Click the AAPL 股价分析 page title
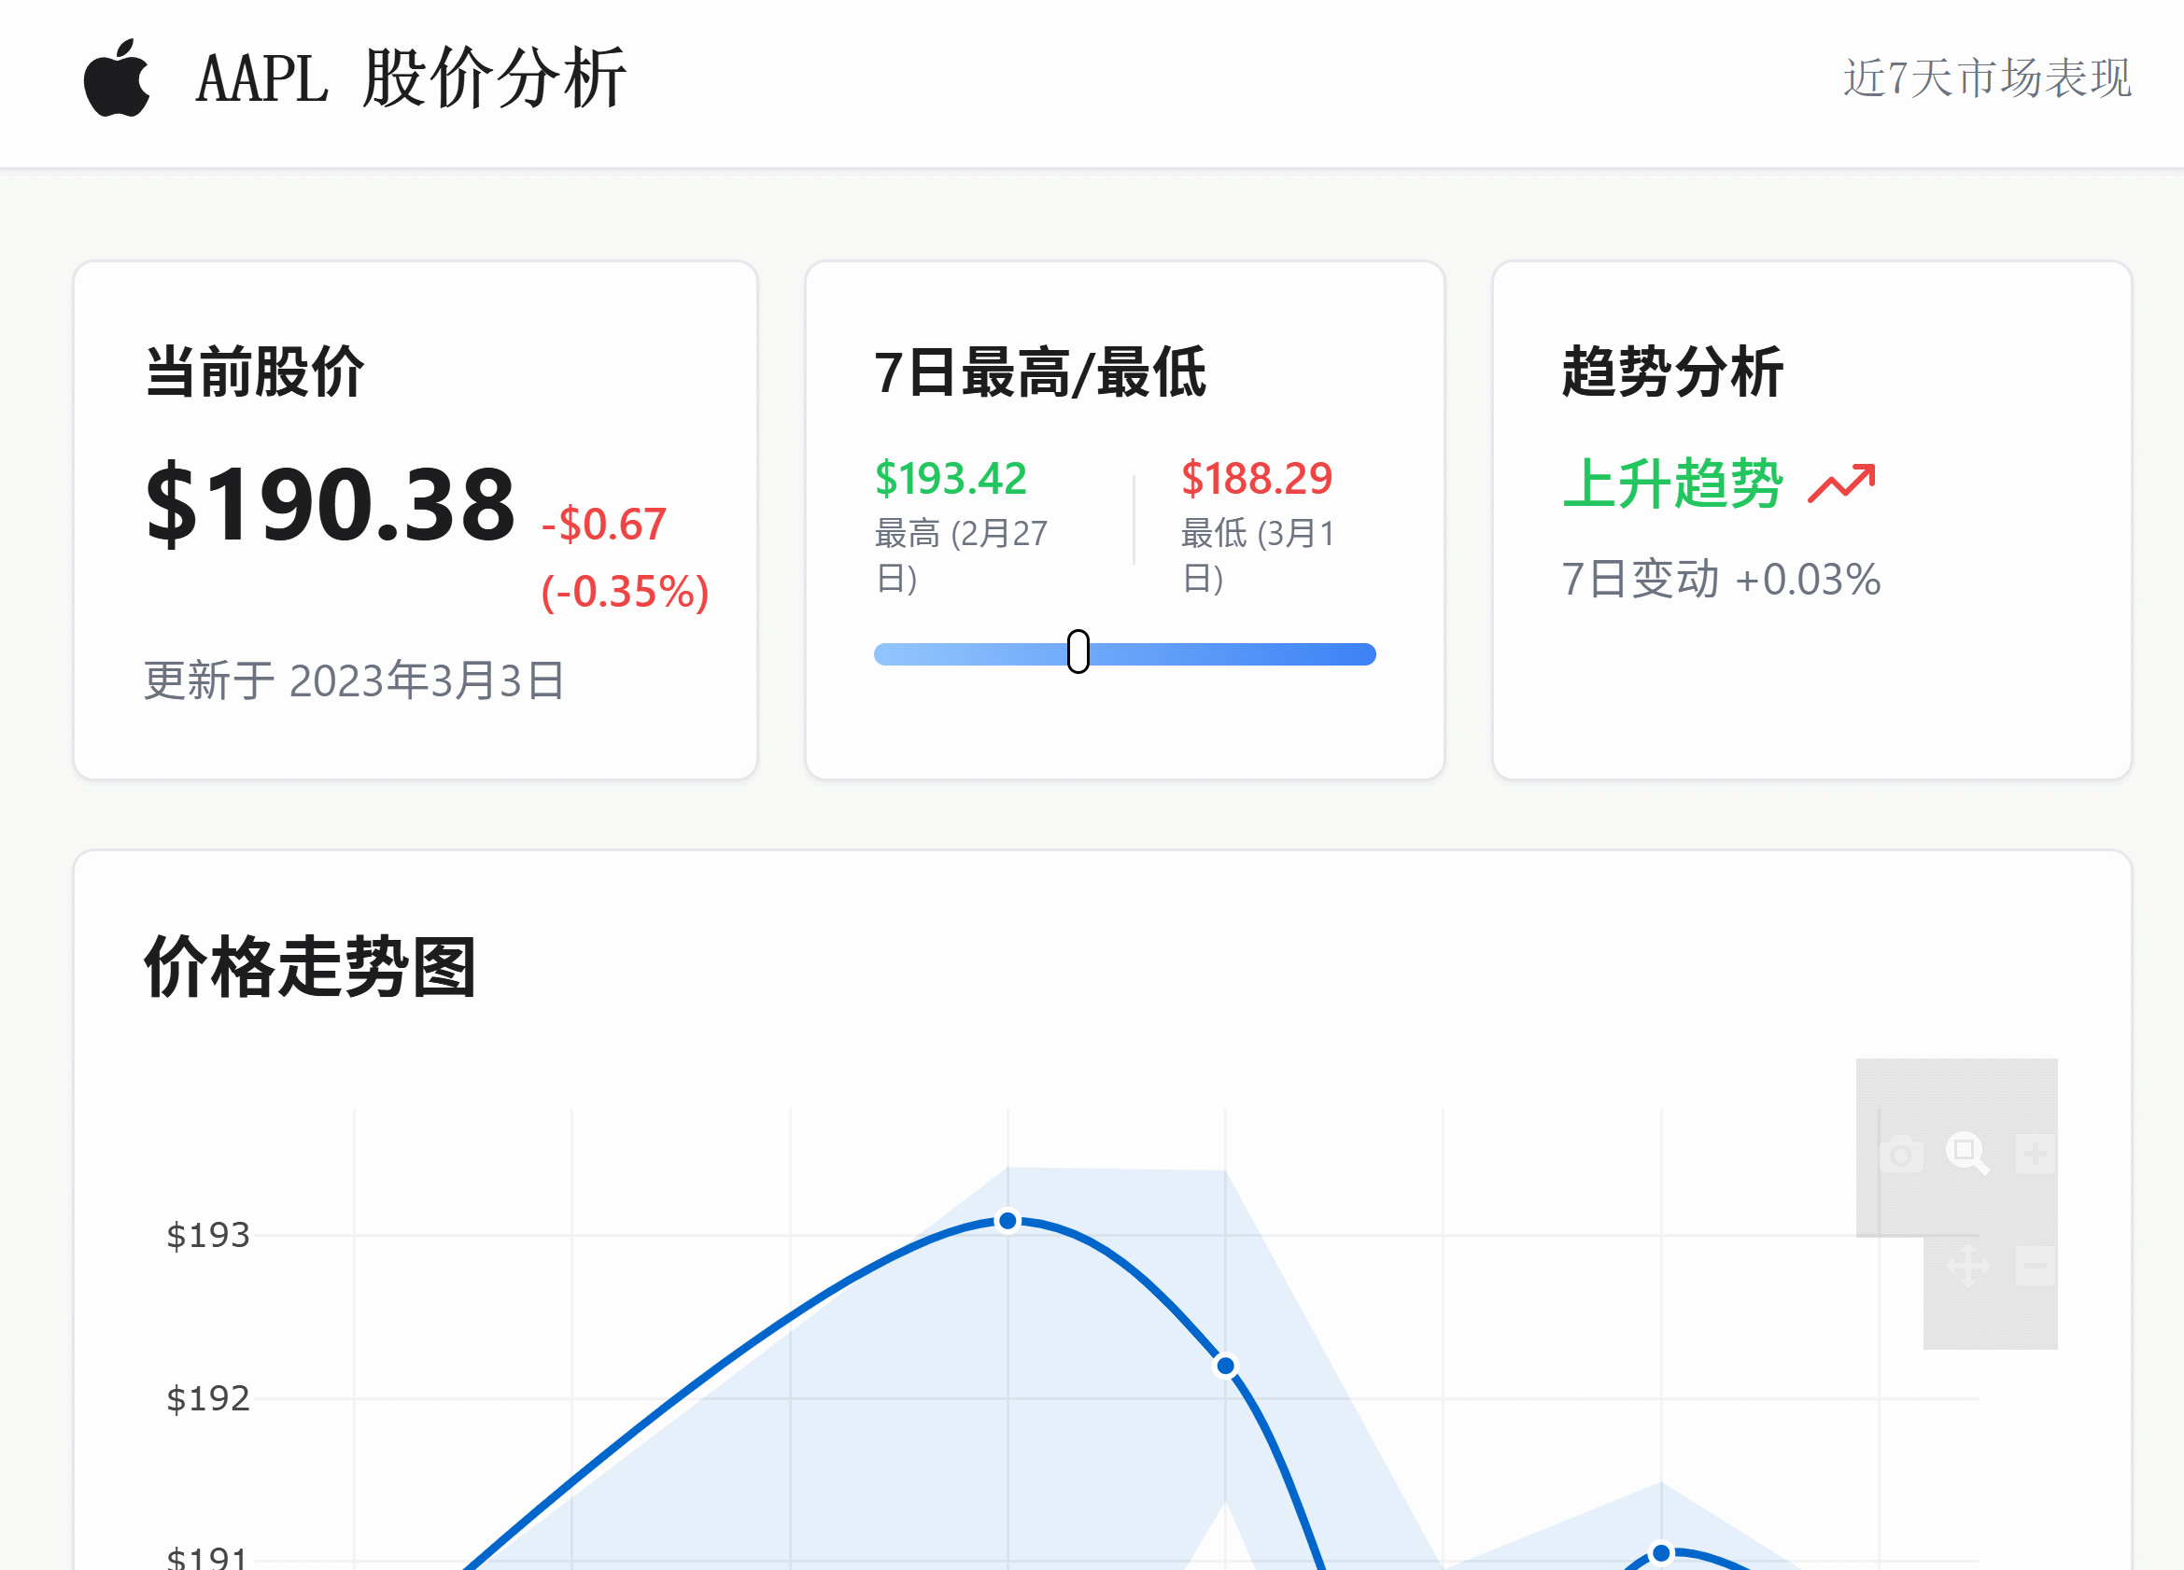2184x1570 pixels. (411, 78)
